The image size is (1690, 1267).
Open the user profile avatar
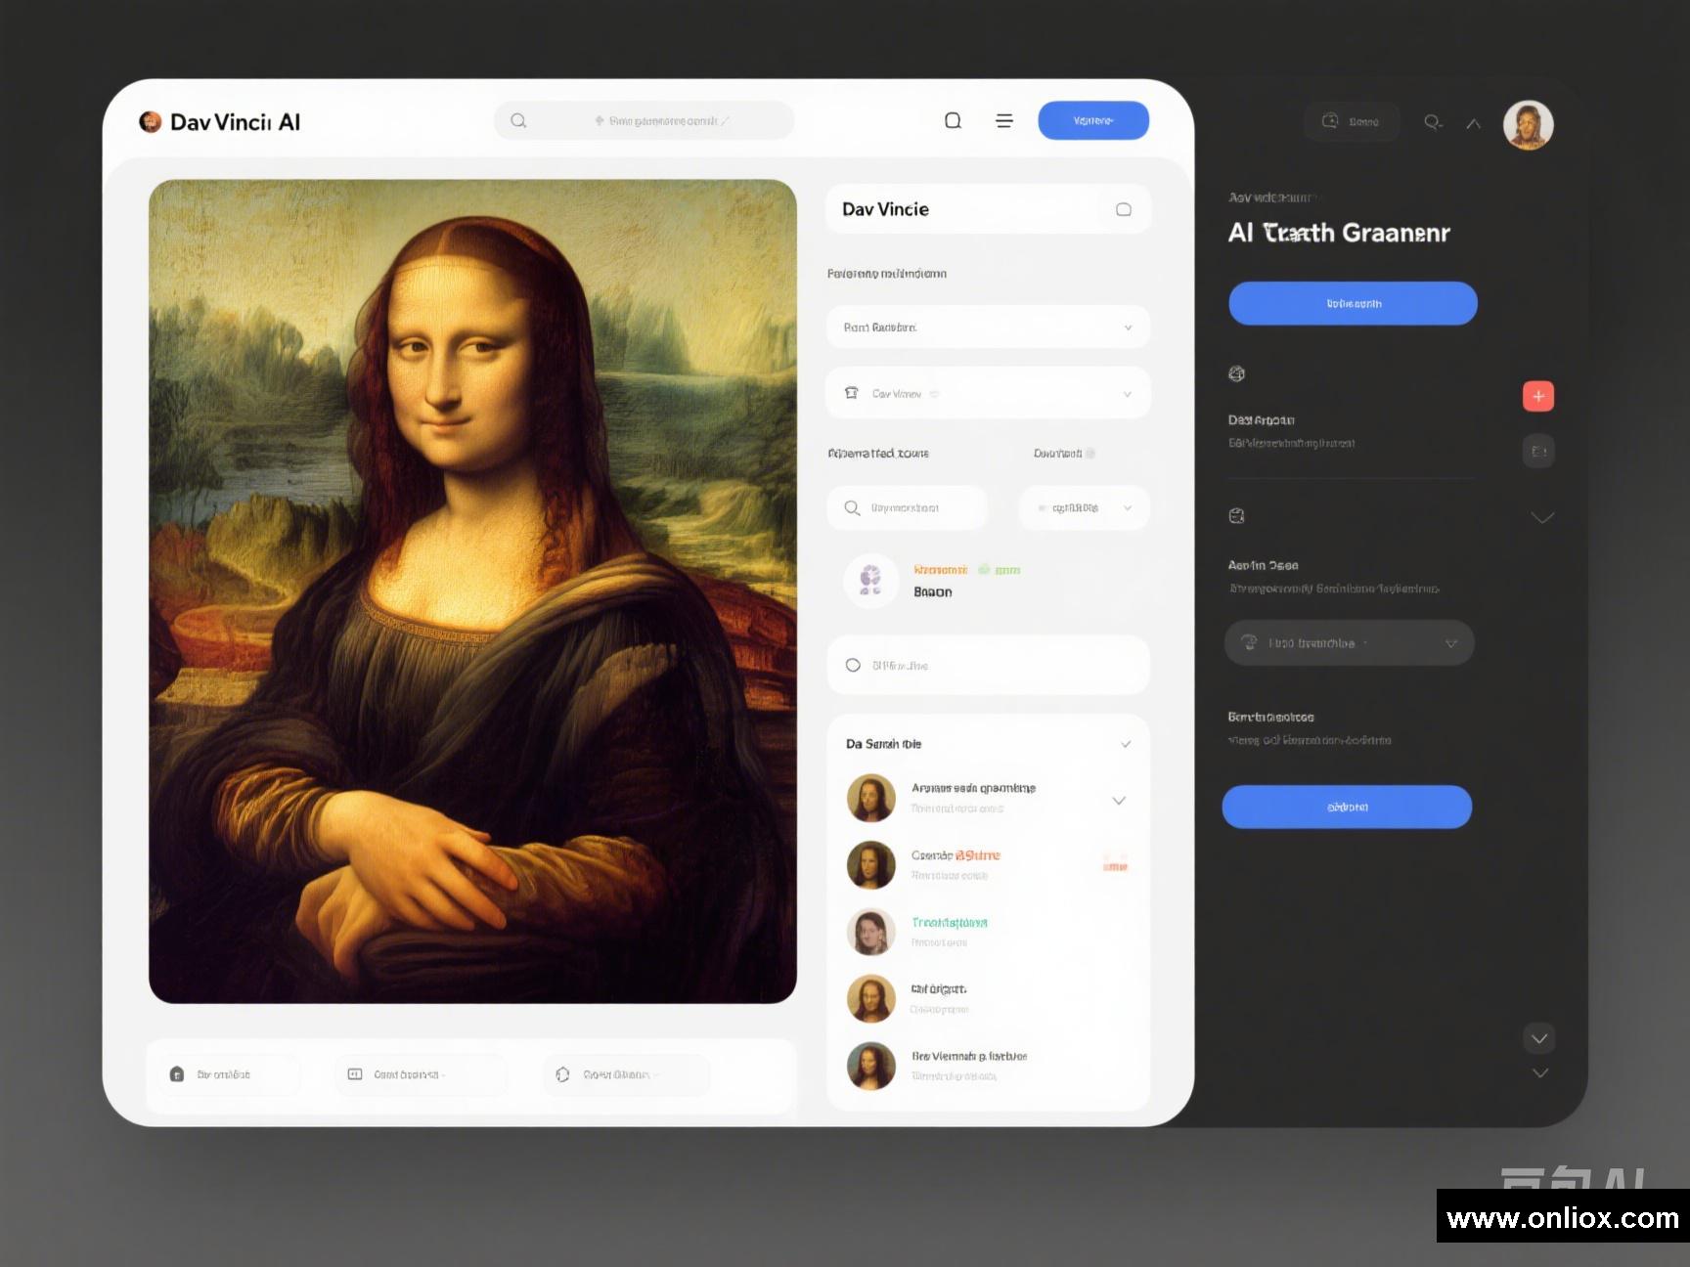(x=1529, y=125)
